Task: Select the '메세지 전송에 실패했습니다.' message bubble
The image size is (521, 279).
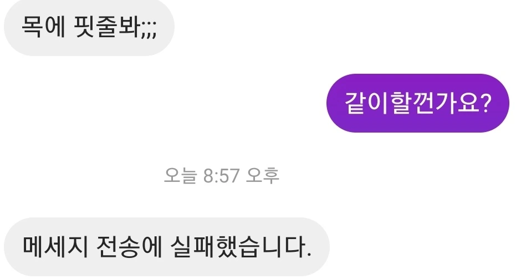Action: coord(166,247)
